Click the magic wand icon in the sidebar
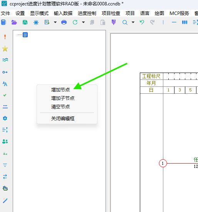Viewport: 198px width, 212px height. [x=5, y=200]
